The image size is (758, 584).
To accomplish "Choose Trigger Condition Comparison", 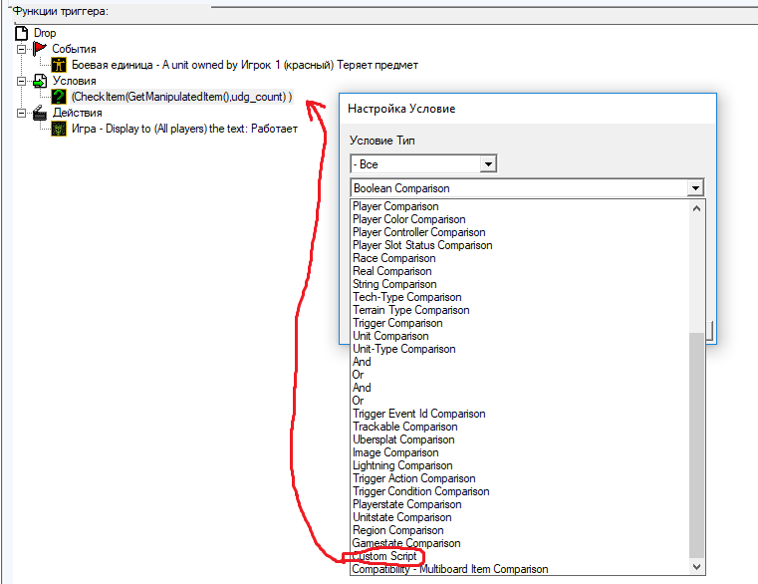I will [420, 491].
